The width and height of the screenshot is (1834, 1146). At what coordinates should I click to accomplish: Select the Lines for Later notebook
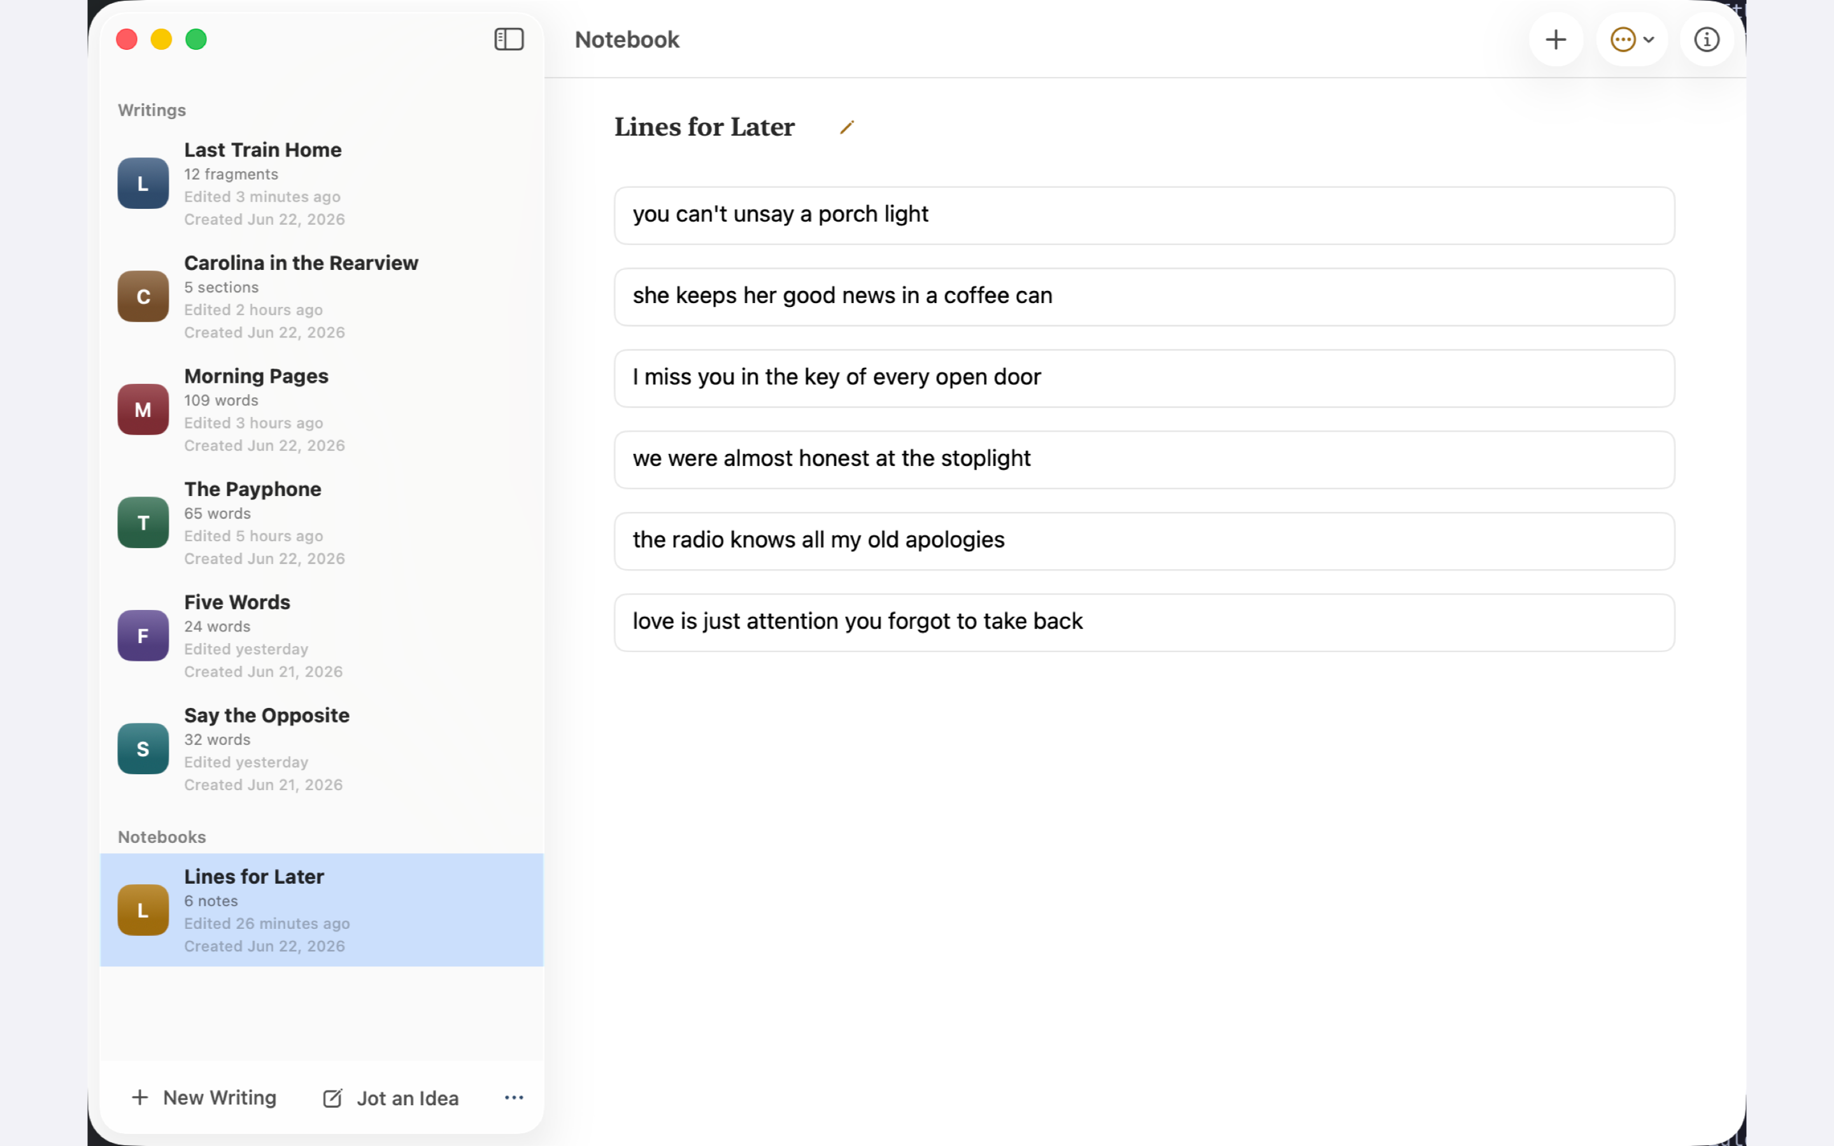pyautogui.click(x=322, y=910)
